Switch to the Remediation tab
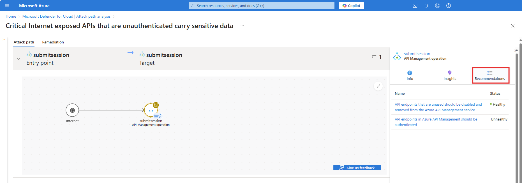The image size is (522, 183). click(x=53, y=42)
